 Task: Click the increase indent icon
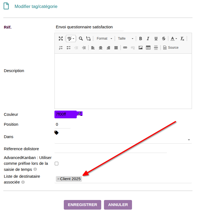click(84, 48)
